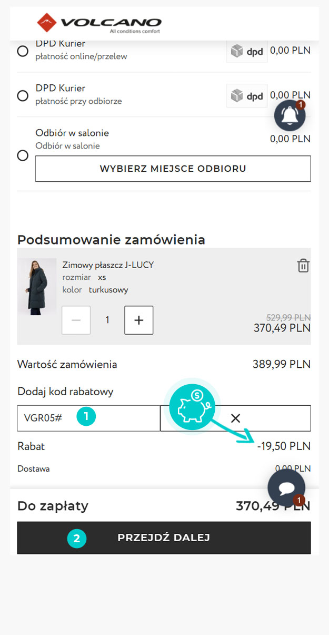Click the Volcano logo in header
The height and width of the screenshot is (635, 329).
[99, 23]
